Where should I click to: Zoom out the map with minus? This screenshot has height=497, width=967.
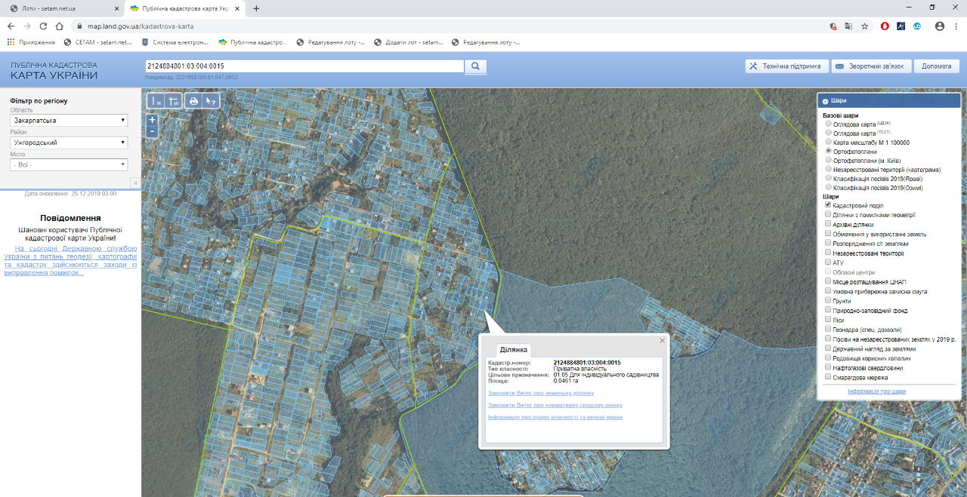click(152, 131)
